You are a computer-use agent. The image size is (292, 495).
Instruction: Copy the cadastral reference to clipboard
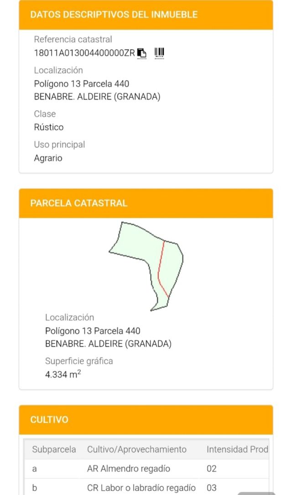pos(142,53)
